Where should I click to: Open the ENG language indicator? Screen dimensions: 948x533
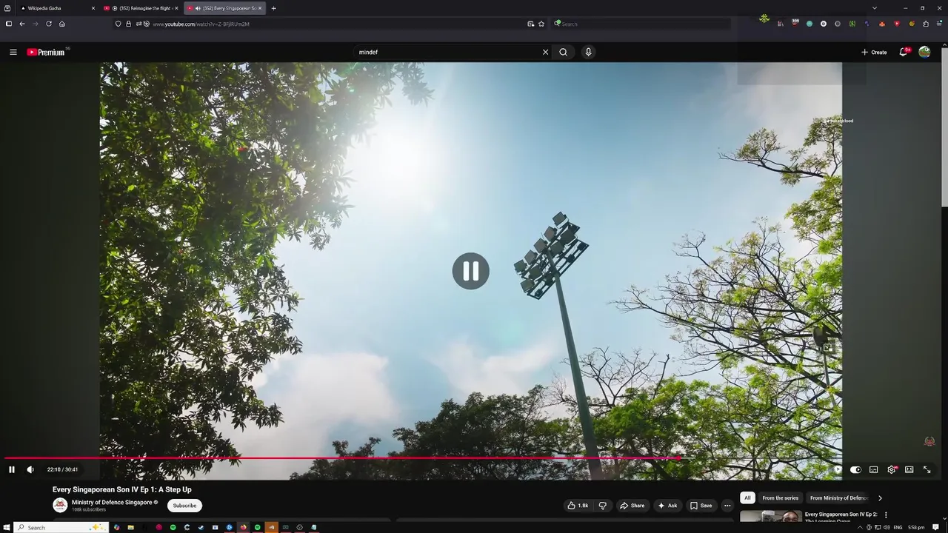pyautogui.click(x=898, y=527)
